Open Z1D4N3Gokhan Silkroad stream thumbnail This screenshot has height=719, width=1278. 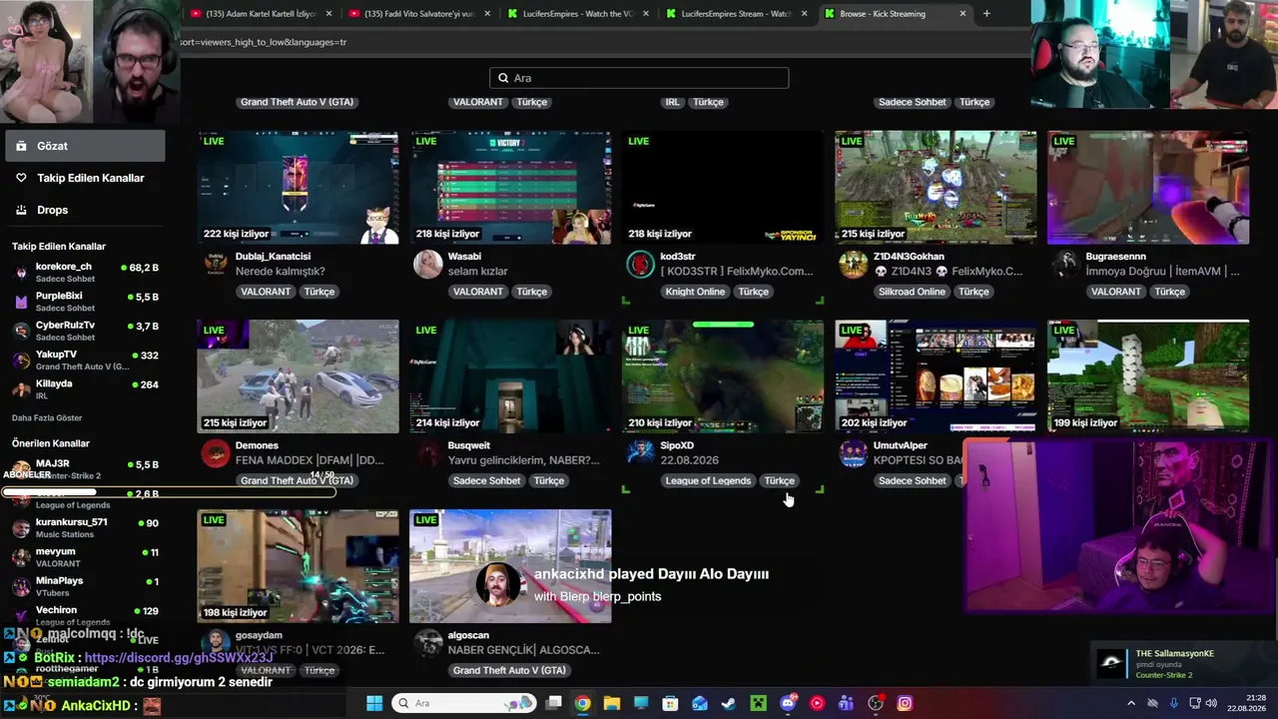tap(936, 188)
